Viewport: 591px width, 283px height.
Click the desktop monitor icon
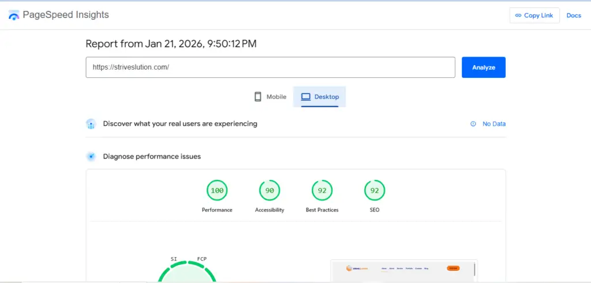(306, 97)
